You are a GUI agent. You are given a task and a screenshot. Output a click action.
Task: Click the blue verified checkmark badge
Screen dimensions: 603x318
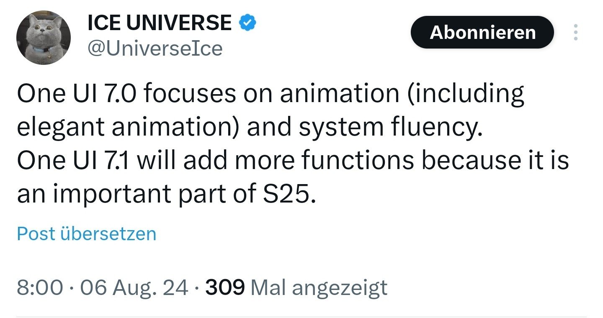click(x=247, y=23)
